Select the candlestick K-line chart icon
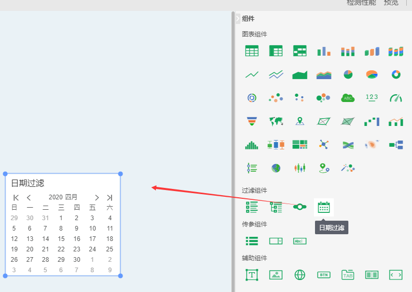Image resolution: width=412 pixels, height=292 pixels. point(300,168)
